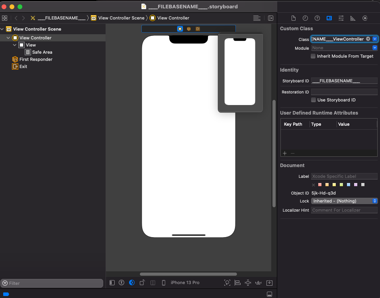Viewport: 380px width, 298px height.
Task: Switch to the Size inspector
Action: [353, 18]
